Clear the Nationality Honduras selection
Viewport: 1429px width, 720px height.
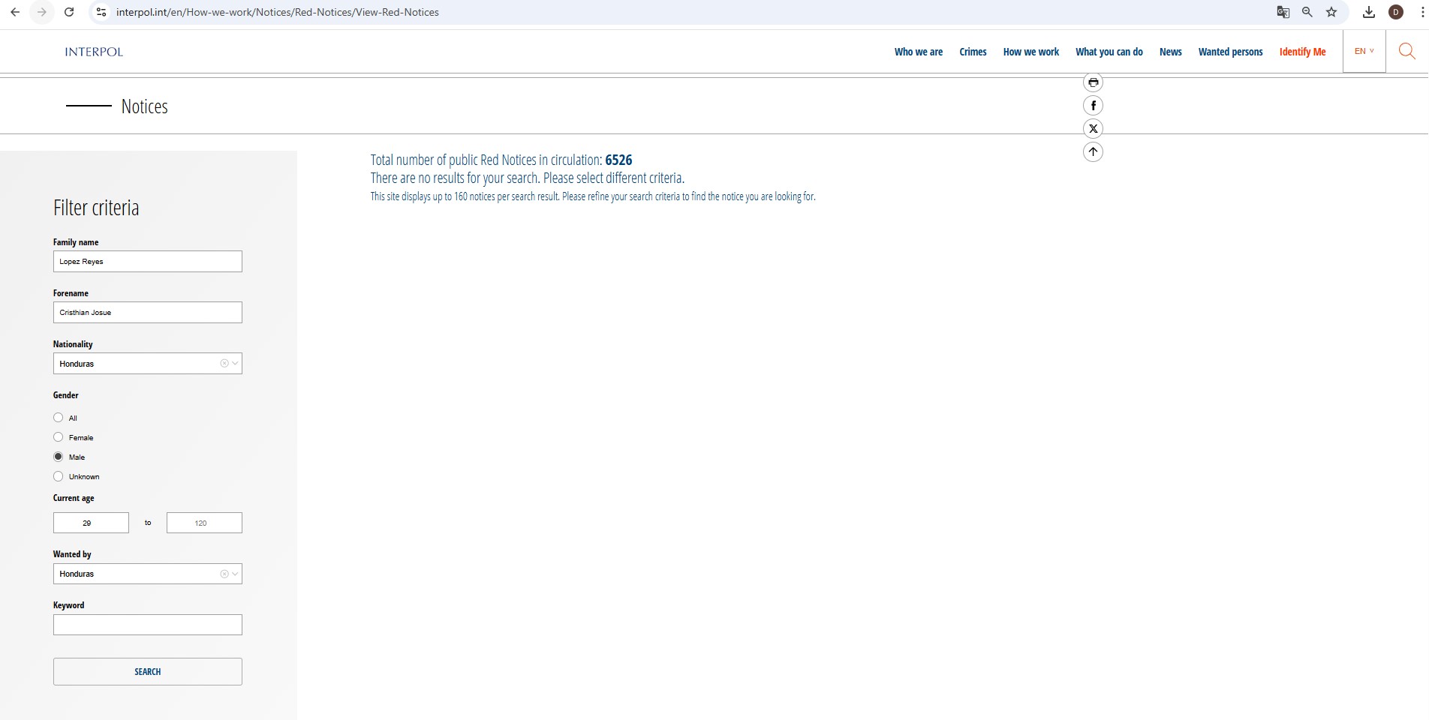pyautogui.click(x=224, y=364)
